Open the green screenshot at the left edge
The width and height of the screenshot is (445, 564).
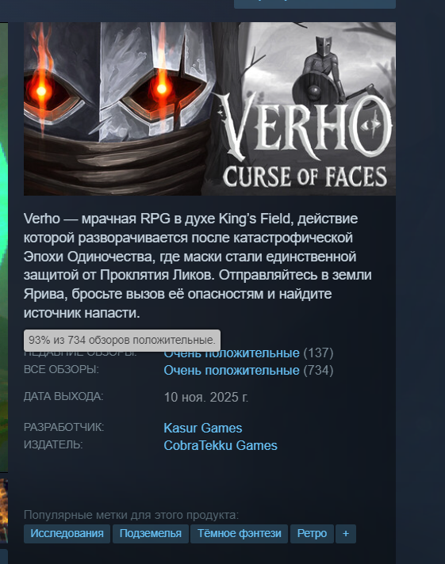coord(4,247)
